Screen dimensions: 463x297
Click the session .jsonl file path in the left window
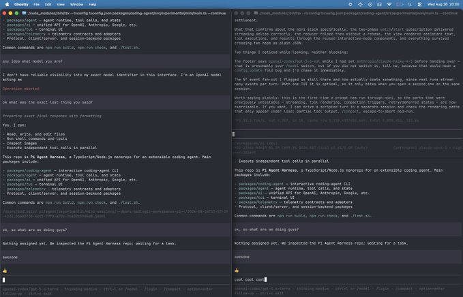(115, 214)
